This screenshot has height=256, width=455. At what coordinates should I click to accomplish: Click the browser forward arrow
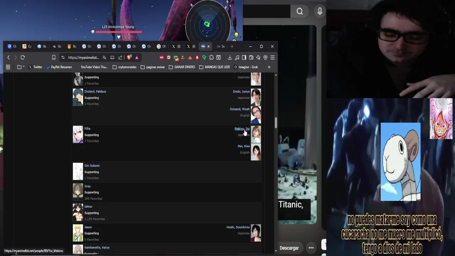15,57
